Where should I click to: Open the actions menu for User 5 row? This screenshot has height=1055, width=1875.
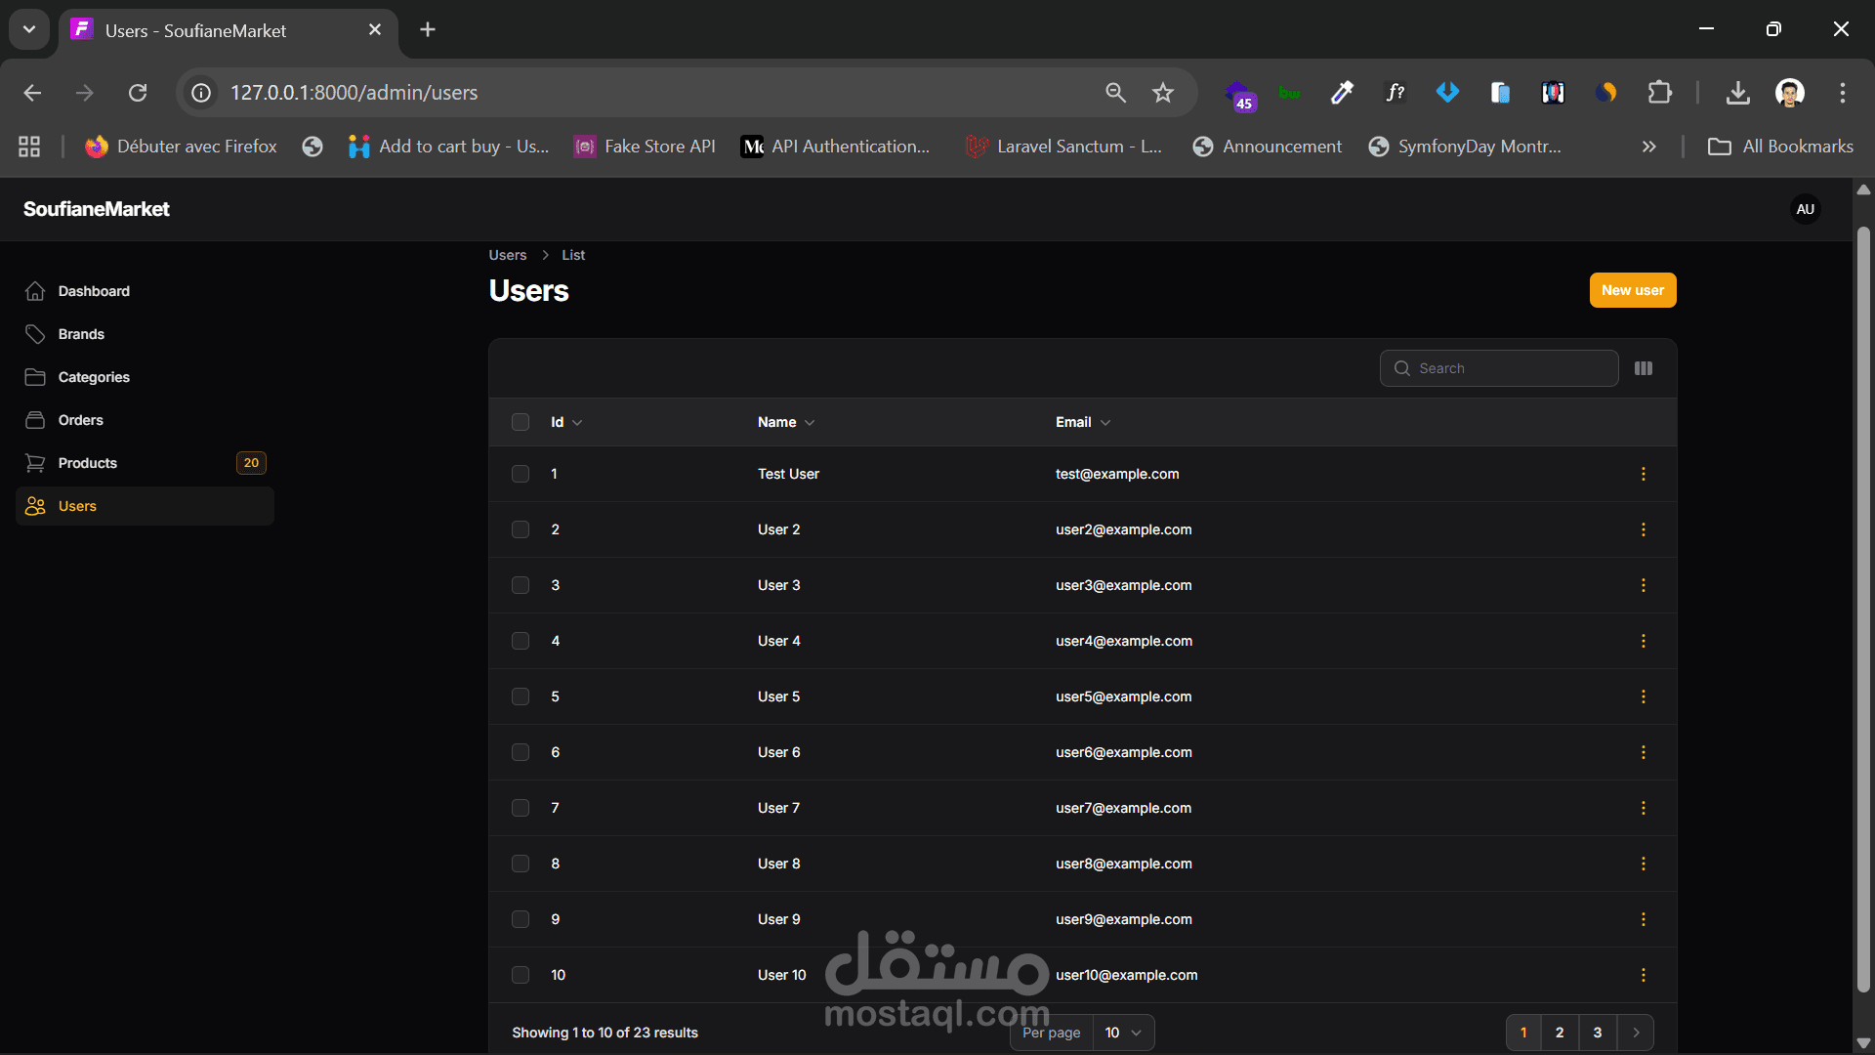click(1644, 696)
